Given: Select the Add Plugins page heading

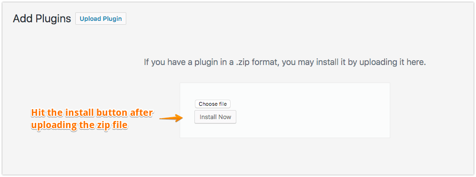Looking at the screenshot, I should coord(42,19).
